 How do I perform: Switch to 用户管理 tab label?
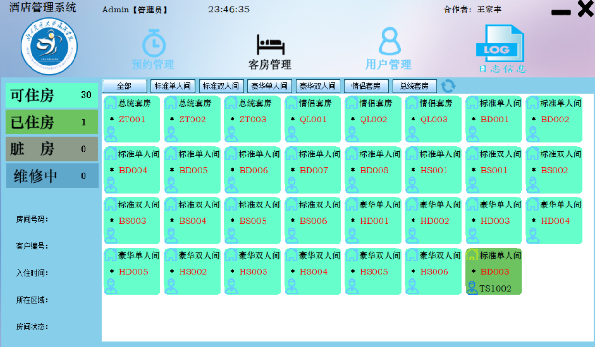click(388, 65)
